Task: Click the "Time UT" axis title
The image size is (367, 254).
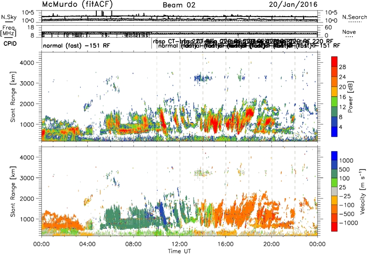Action: pyautogui.click(x=179, y=251)
